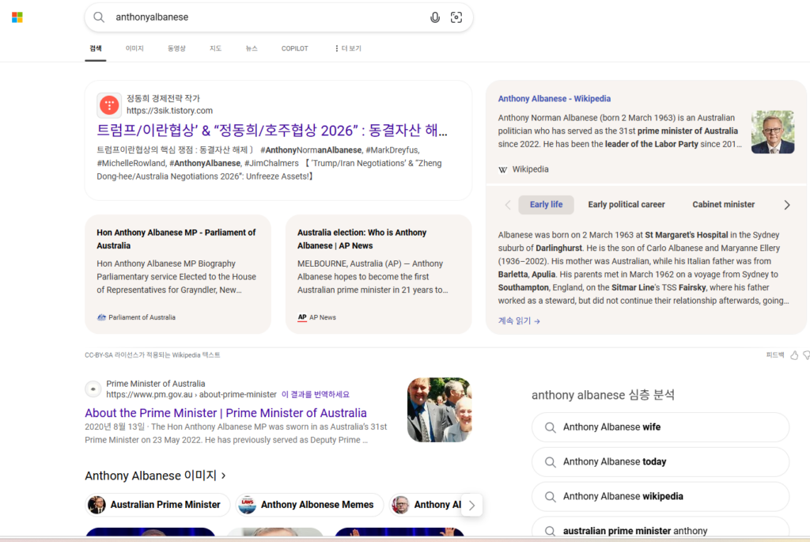Click the pm.gov.au site favicon
The height and width of the screenshot is (542, 810).
[93, 389]
